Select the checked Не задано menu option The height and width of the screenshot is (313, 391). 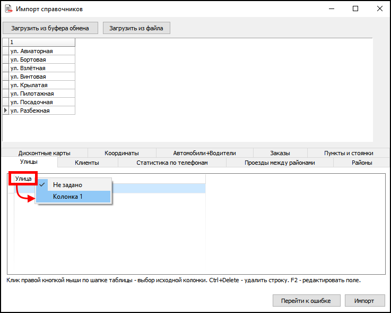[x=67, y=184]
